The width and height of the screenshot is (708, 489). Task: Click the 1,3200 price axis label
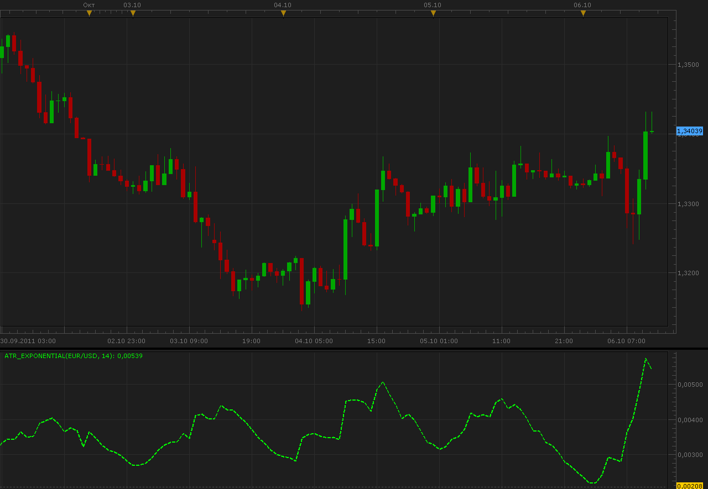coord(688,273)
